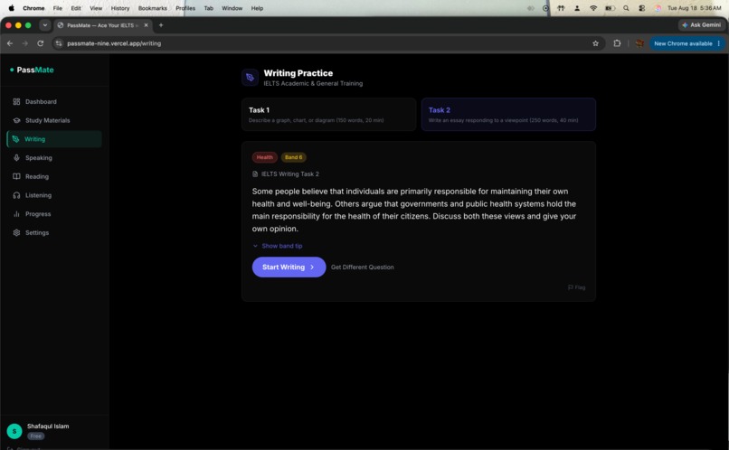The image size is (729, 450).
Task: Open the Bookmarks menu
Action: tap(153, 8)
